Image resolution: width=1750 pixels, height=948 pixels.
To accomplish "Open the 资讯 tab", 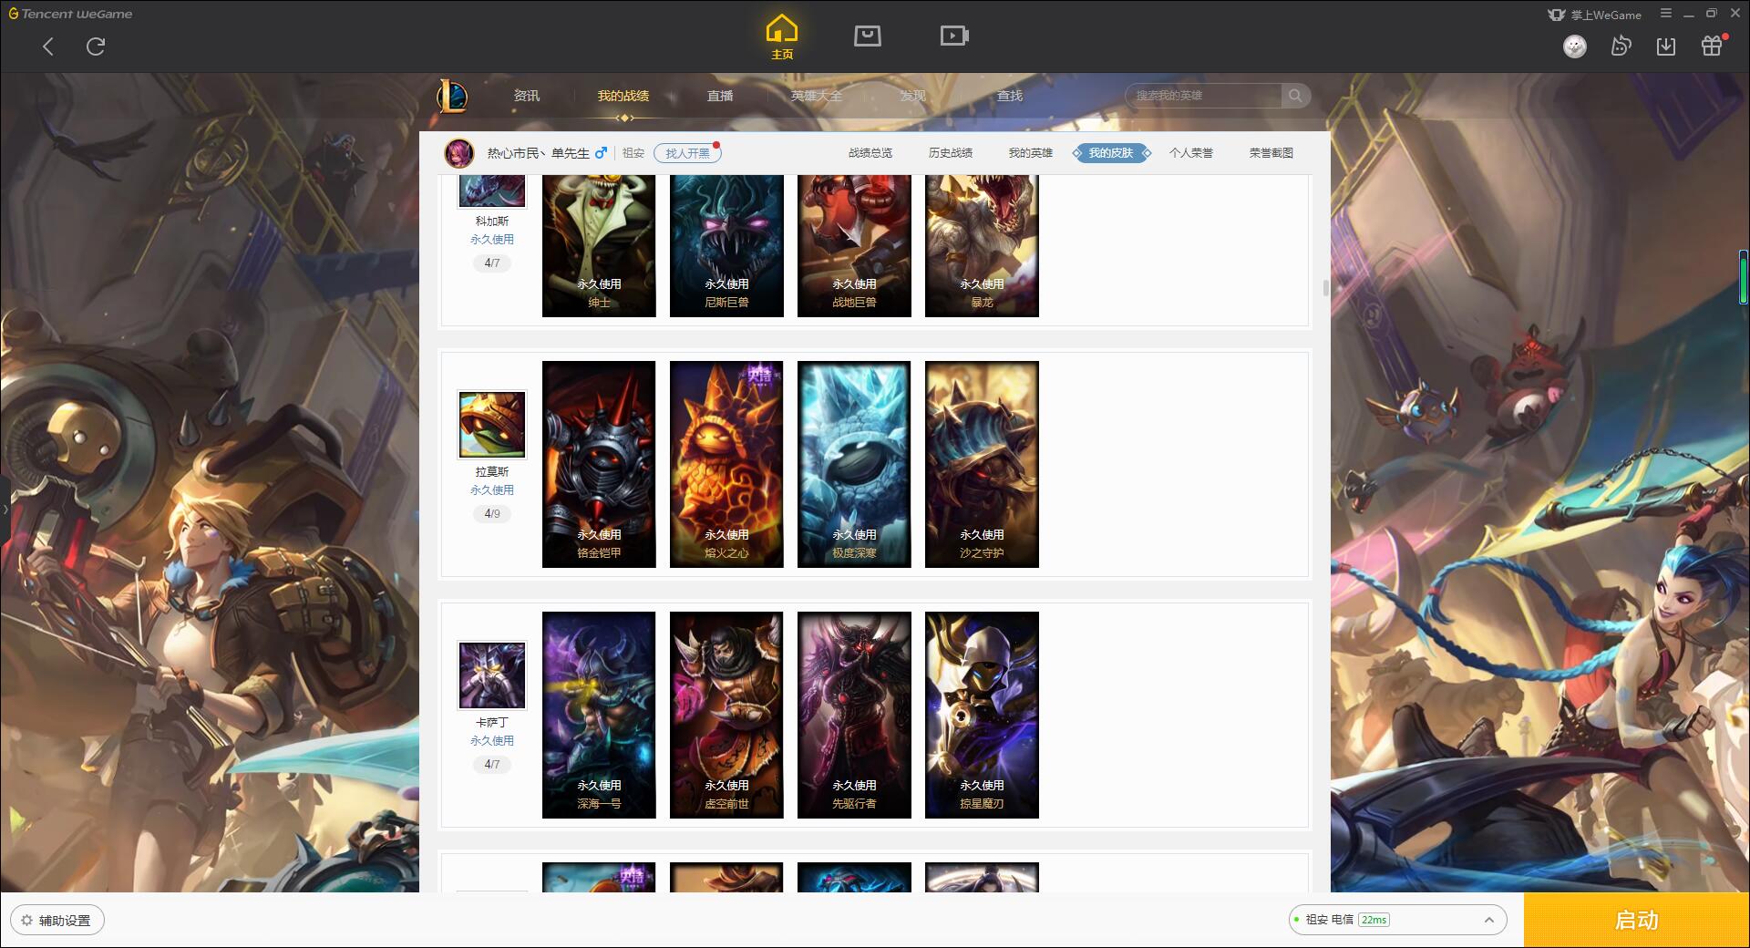I will tap(527, 96).
